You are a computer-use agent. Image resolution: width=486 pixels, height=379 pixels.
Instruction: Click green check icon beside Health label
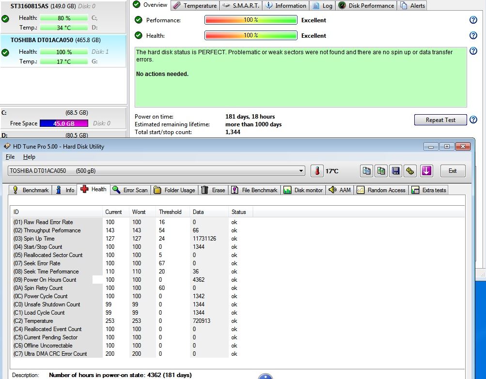(x=138, y=35)
